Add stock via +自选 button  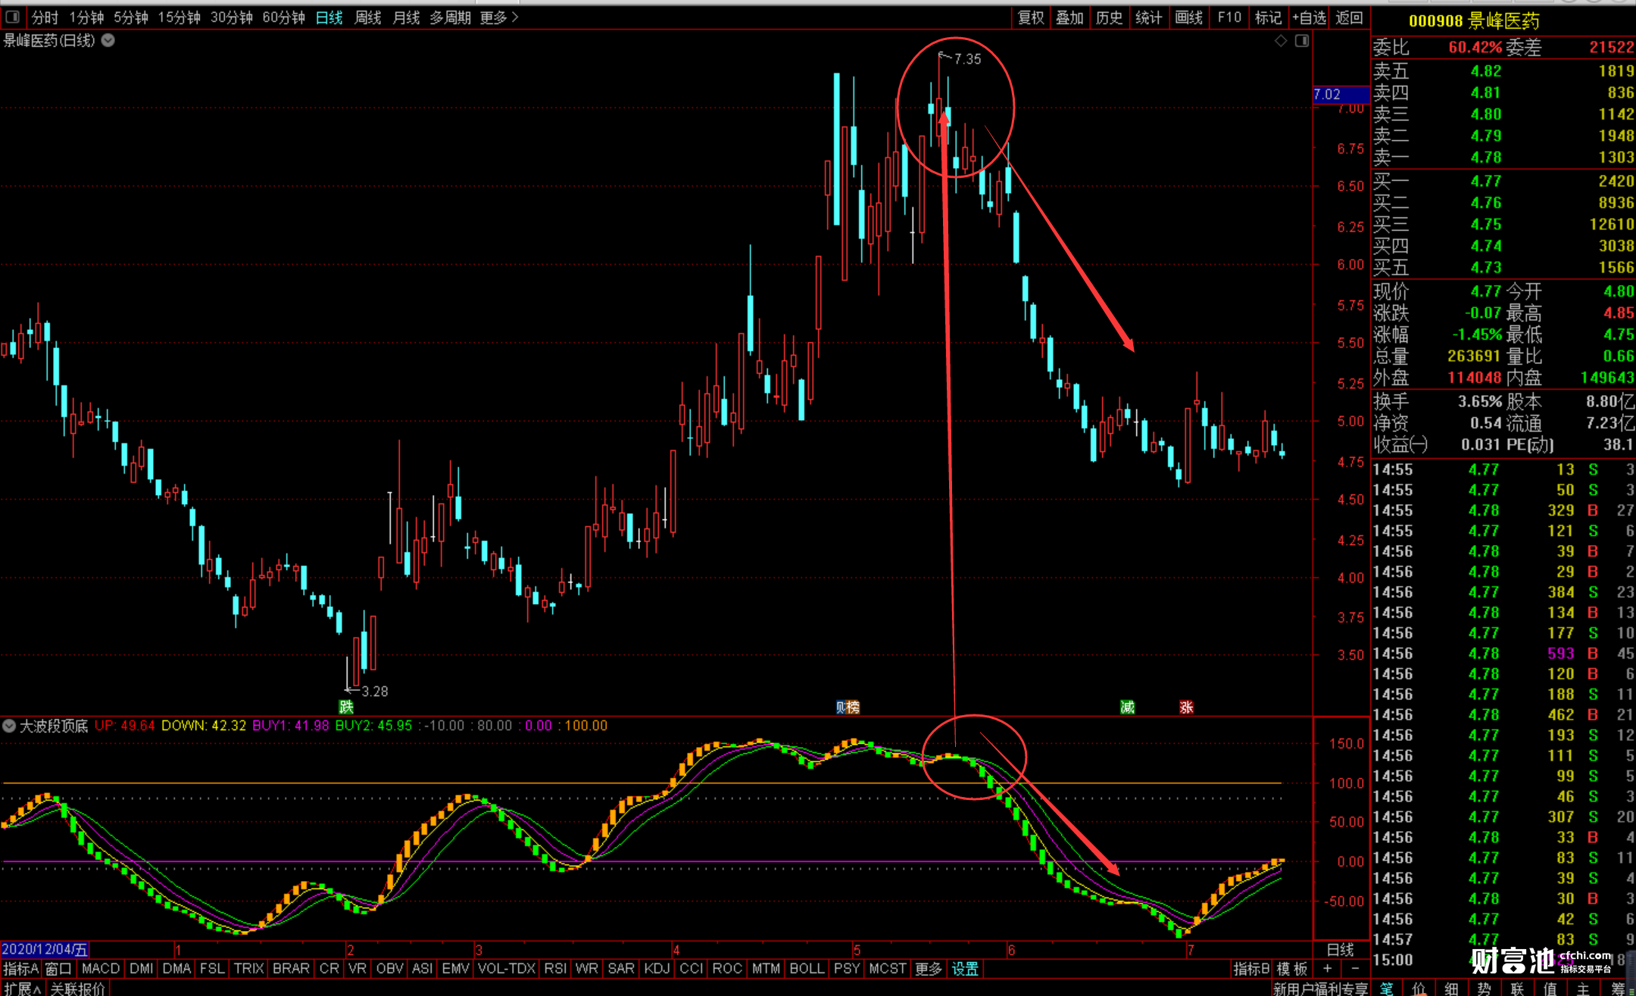(1309, 17)
